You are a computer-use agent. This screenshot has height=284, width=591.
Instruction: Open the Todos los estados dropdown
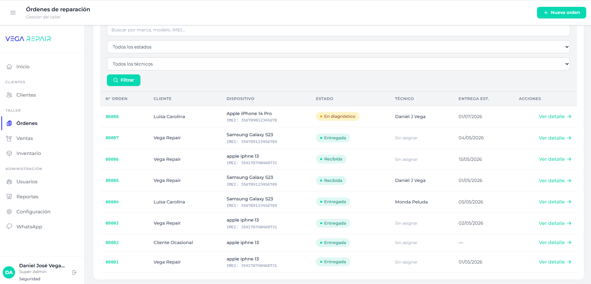[338, 47]
